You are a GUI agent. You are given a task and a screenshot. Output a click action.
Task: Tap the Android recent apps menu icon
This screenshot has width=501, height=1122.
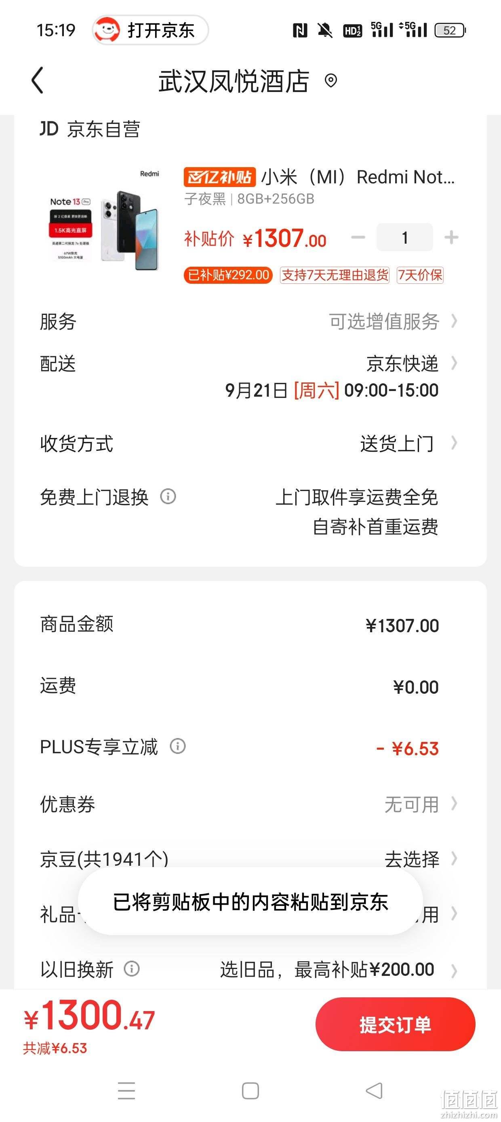[x=126, y=1091]
